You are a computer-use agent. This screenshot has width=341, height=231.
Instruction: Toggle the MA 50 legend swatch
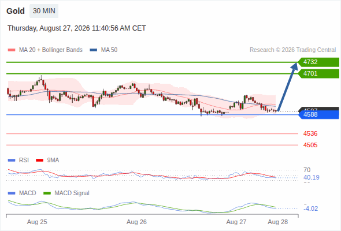93,50
